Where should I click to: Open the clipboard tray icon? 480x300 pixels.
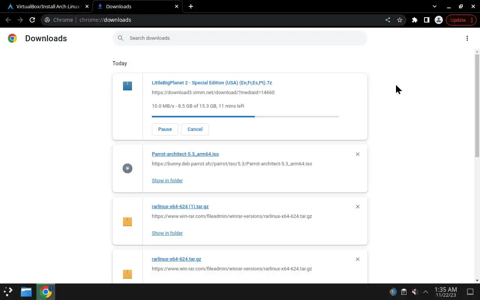[403, 292]
